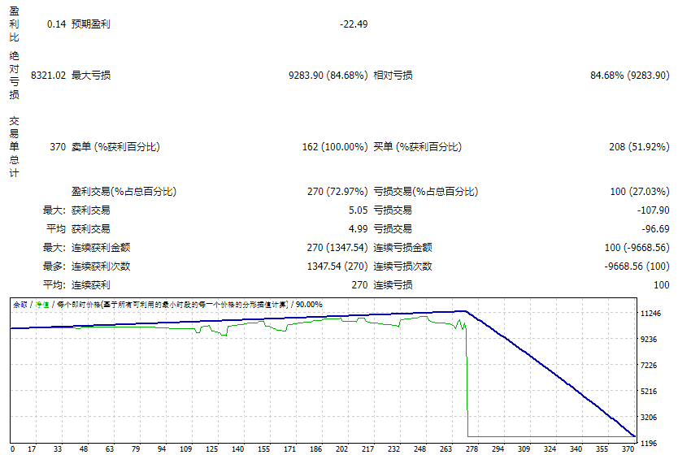Select the "连续亏损次数" label
Screen dimensions: 678x455
[402, 266]
